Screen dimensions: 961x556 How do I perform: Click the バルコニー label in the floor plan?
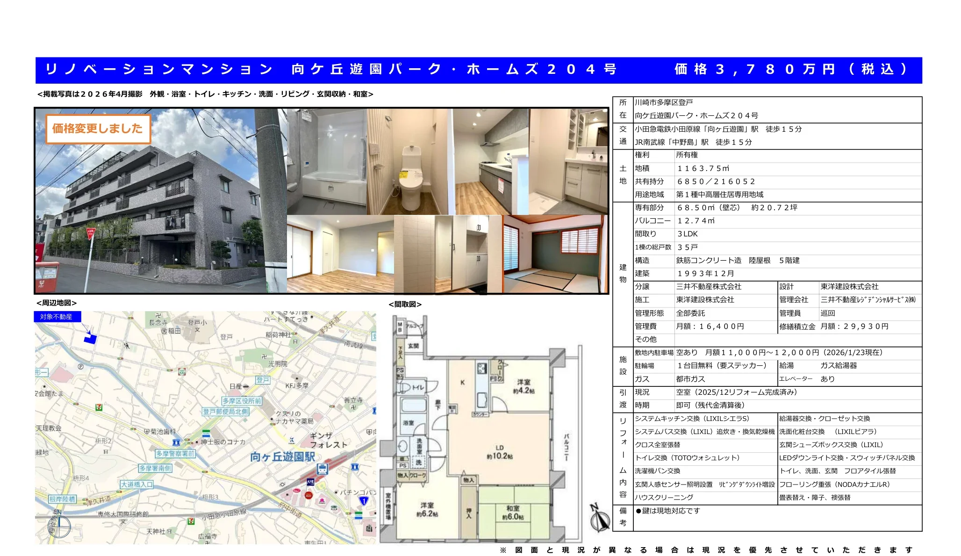click(x=567, y=447)
